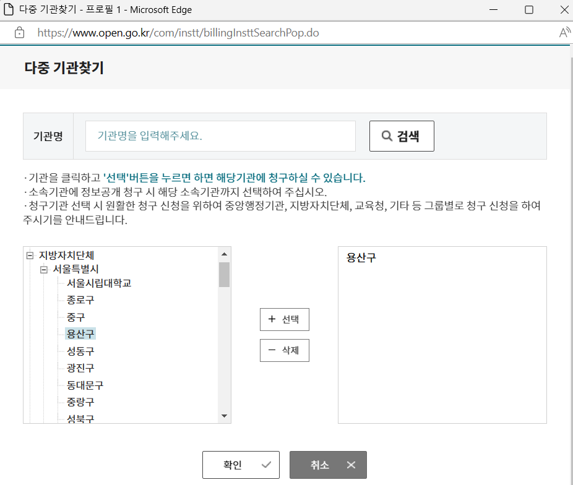Click the tree scrollbar thumb
The image size is (573, 485).
click(x=225, y=275)
